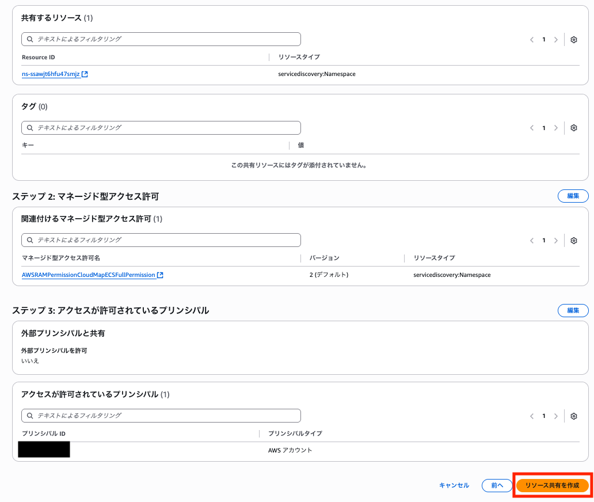Go to next page in shared resources table
This screenshot has width=594, height=502.
click(x=556, y=39)
